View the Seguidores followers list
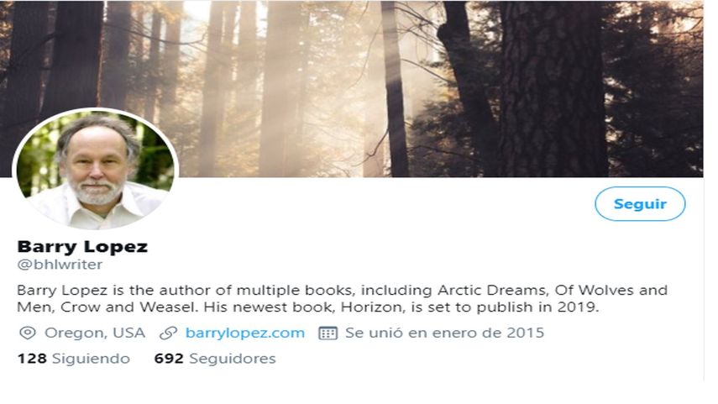718x404 pixels. point(215,358)
